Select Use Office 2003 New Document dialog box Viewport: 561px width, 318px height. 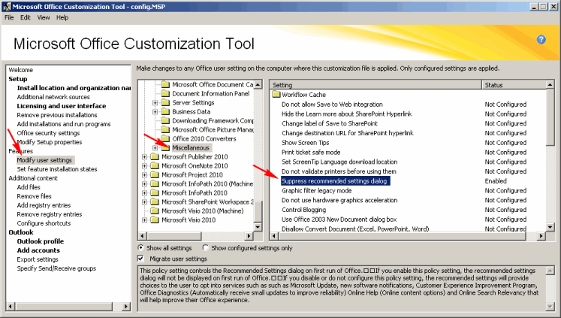click(339, 220)
